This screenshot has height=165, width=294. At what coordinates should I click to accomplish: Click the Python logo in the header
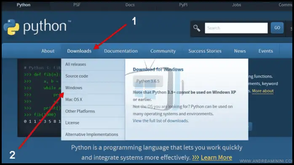pyautogui.click(x=37, y=27)
